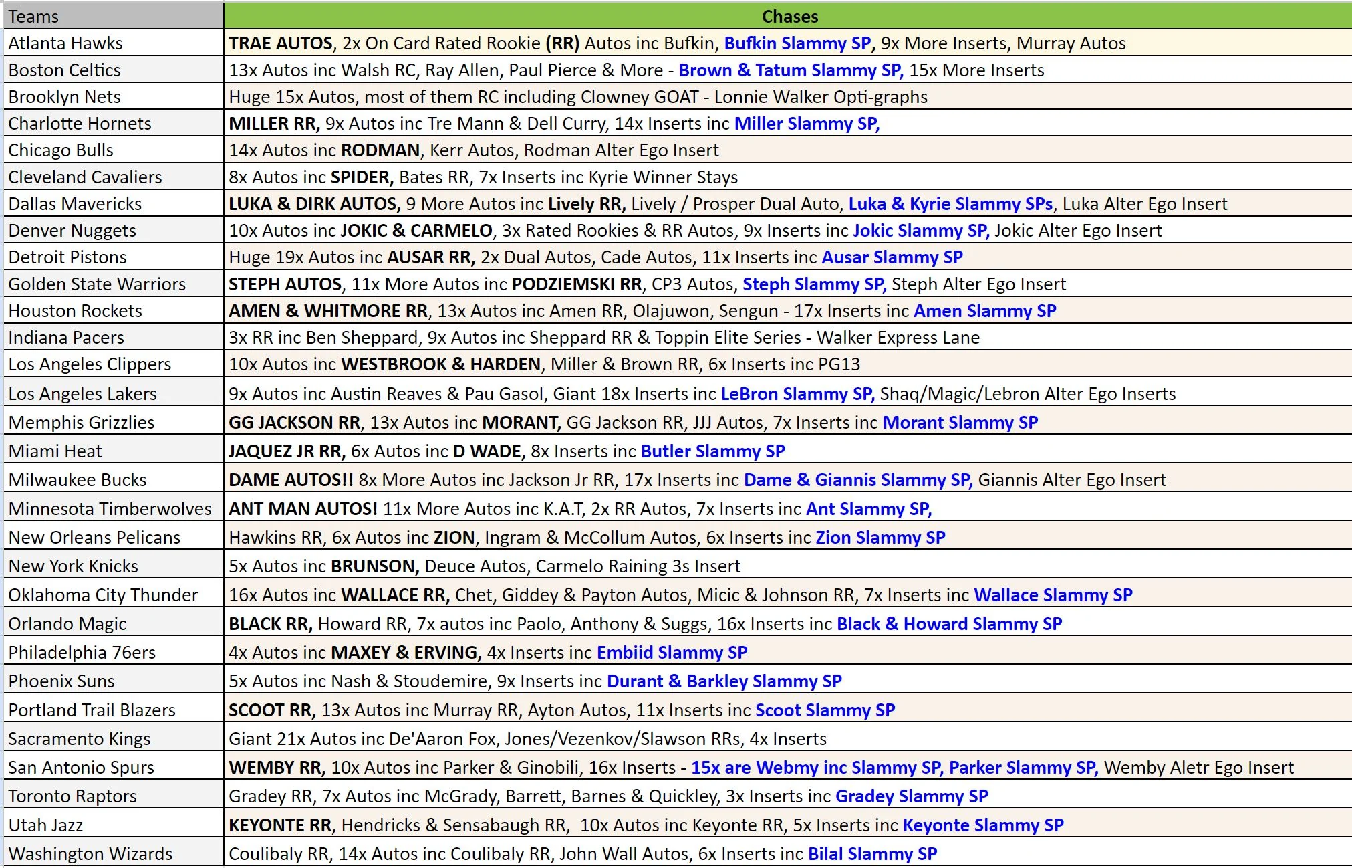Click the Milwaukee Bucks team cell
The width and height of the screenshot is (1352, 868).
point(114,478)
